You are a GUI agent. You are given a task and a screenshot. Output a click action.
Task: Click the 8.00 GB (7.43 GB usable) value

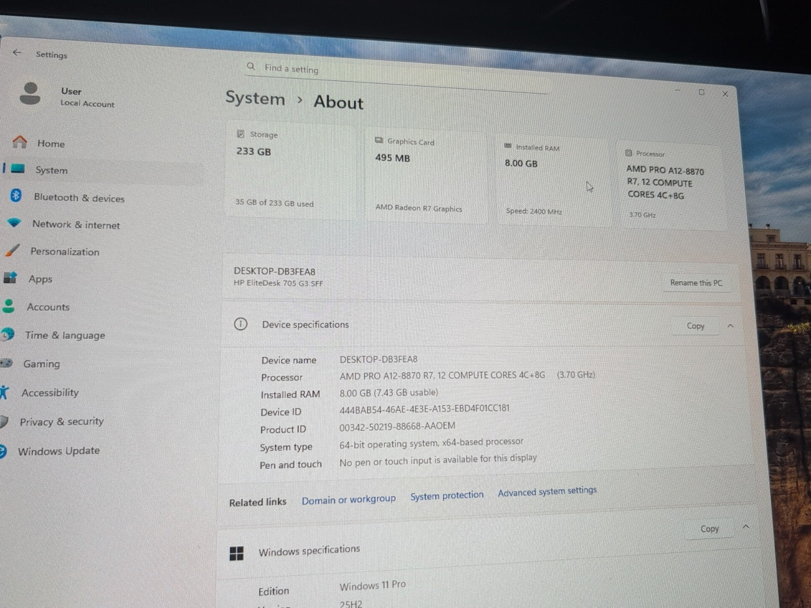click(x=389, y=392)
